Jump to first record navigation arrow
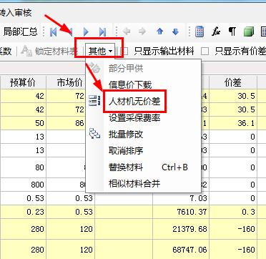The image size is (266, 259). (53, 31)
